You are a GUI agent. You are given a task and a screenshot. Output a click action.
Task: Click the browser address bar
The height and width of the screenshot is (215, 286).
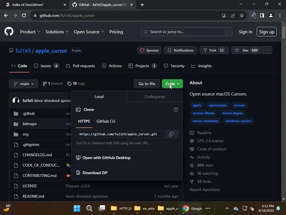127,16
